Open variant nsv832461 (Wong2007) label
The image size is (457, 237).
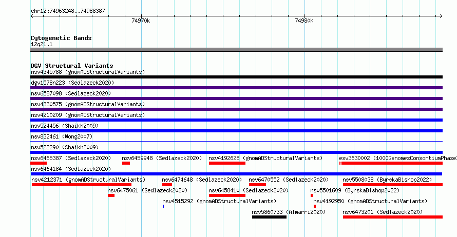point(62,136)
